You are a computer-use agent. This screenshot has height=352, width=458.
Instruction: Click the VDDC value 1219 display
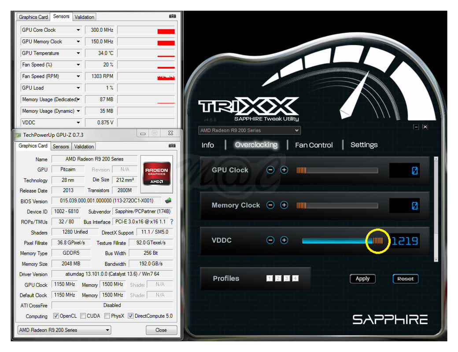click(405, 241)
